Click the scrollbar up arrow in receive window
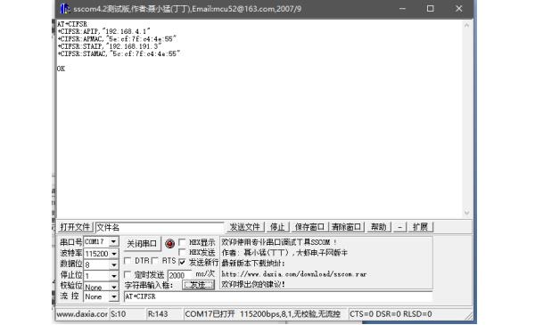 click(466, 25)
